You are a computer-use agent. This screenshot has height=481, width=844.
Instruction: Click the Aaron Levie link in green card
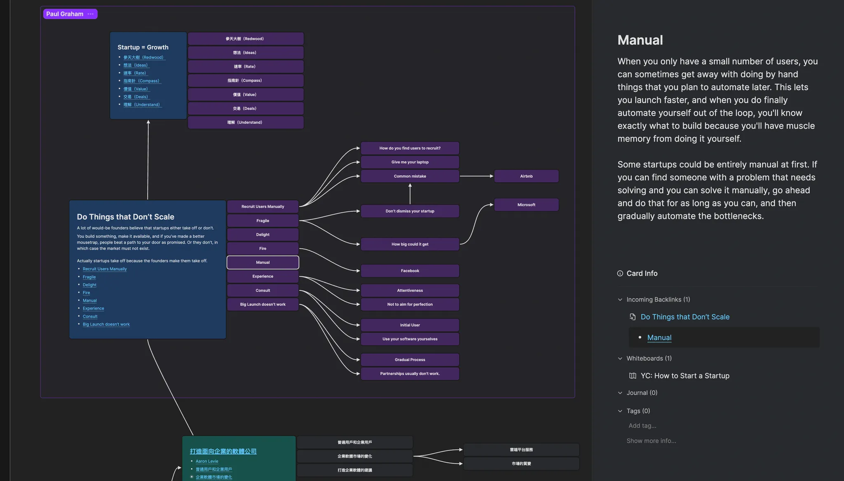point(207,461)
